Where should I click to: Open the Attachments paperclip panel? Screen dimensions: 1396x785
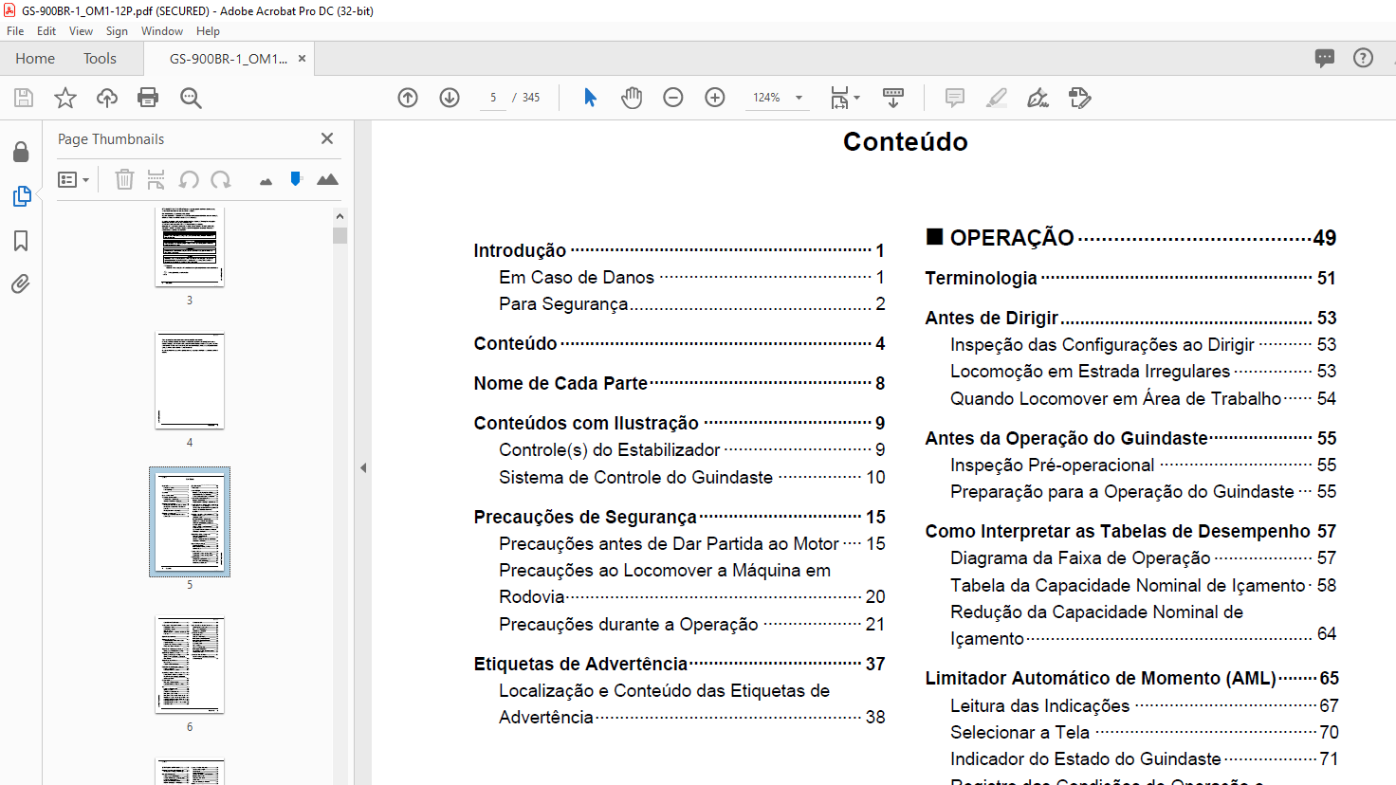(20, 283)
